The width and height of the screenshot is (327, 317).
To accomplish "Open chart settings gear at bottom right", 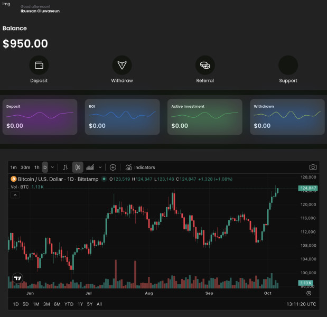I will pyautogui.click(x=309, y=293).
